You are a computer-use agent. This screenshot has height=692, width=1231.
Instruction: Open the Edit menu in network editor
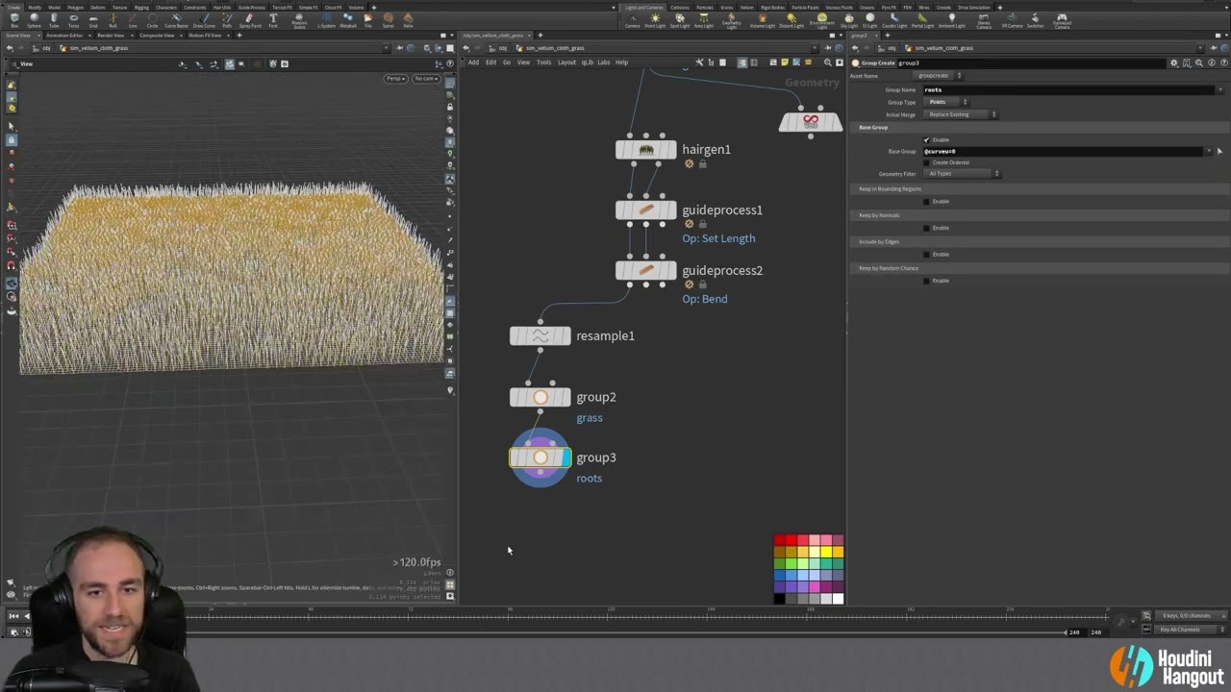coord(490,62)
